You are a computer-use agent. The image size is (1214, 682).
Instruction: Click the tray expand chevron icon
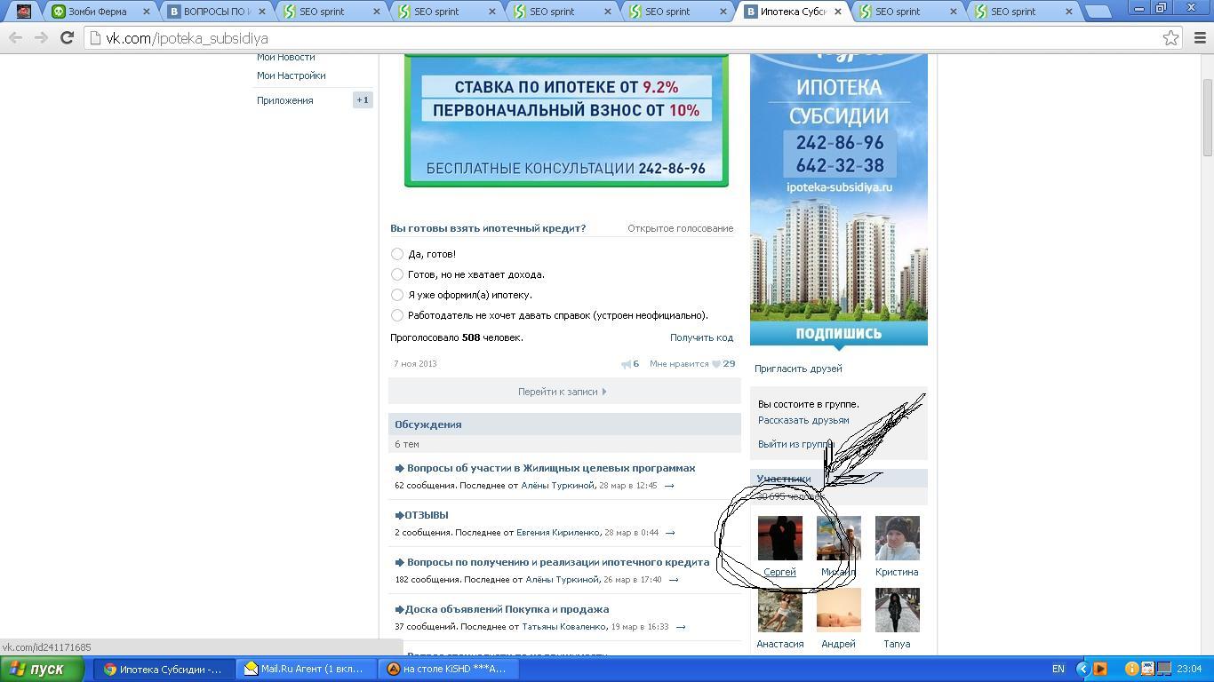pyautogui.click(x=1082, y=669)
